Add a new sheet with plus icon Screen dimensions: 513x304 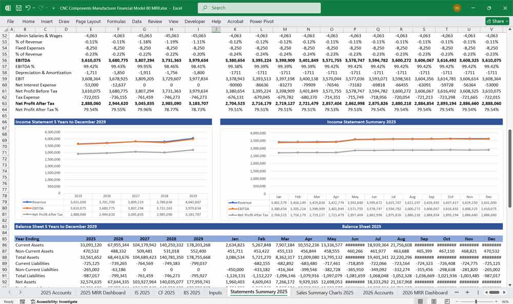click(467, 292)
